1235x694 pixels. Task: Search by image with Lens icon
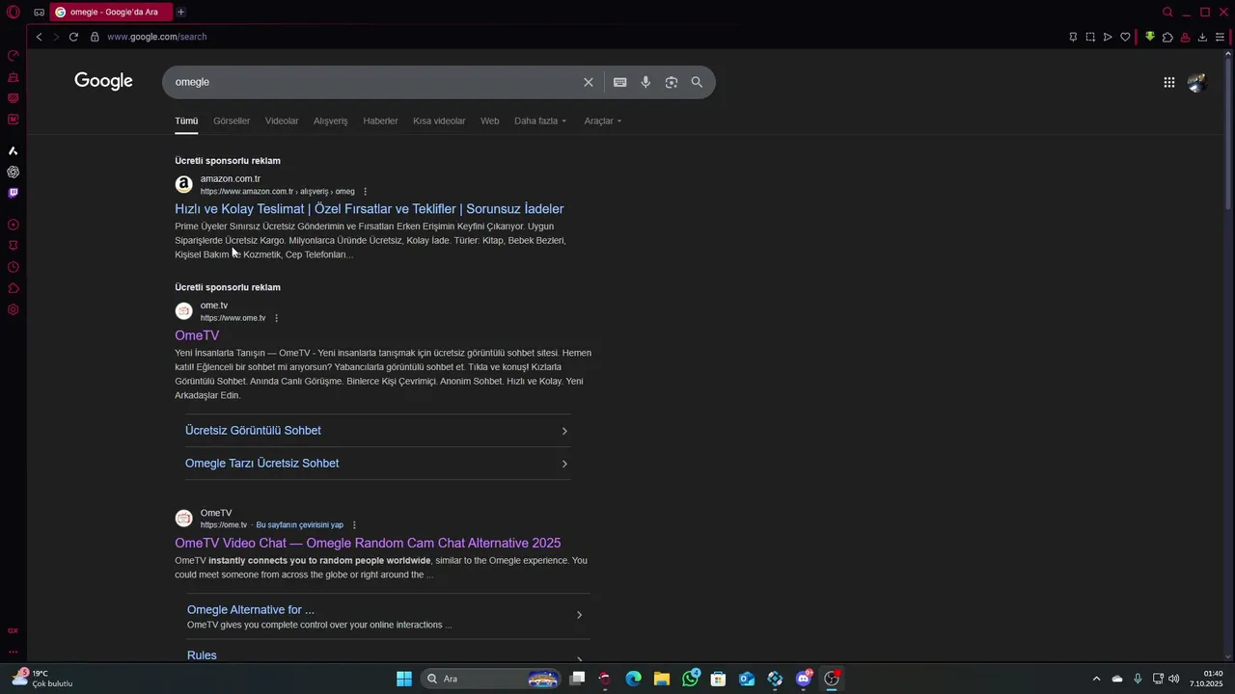(x=672, y=82)
